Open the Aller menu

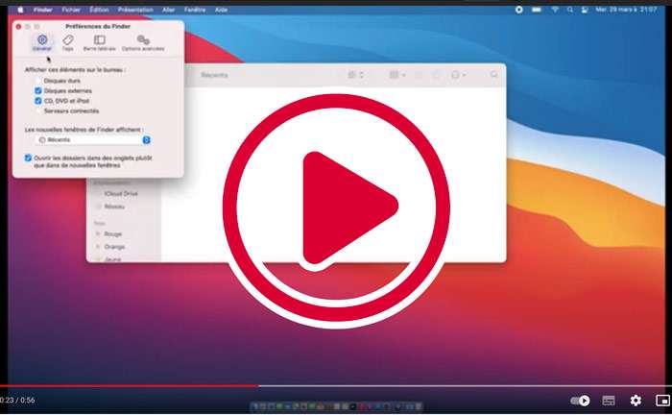tap(168, 10)
